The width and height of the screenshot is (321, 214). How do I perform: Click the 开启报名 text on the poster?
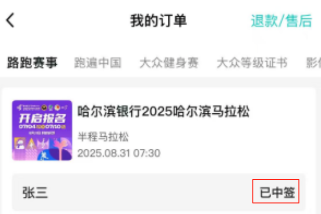click(x=42, y=119)
